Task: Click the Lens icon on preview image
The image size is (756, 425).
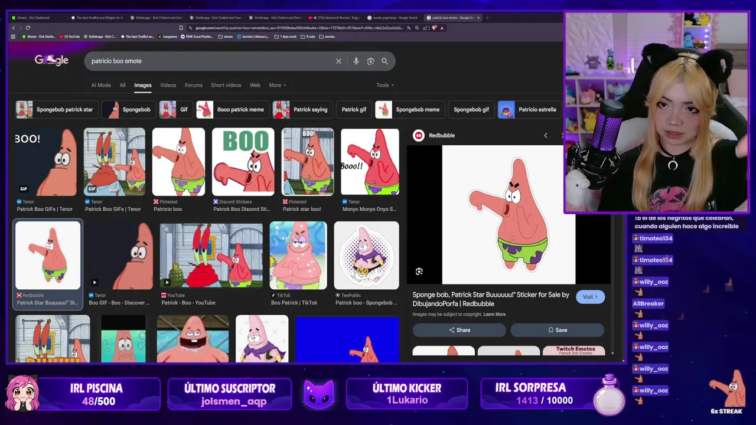Action: coord(419,272)
